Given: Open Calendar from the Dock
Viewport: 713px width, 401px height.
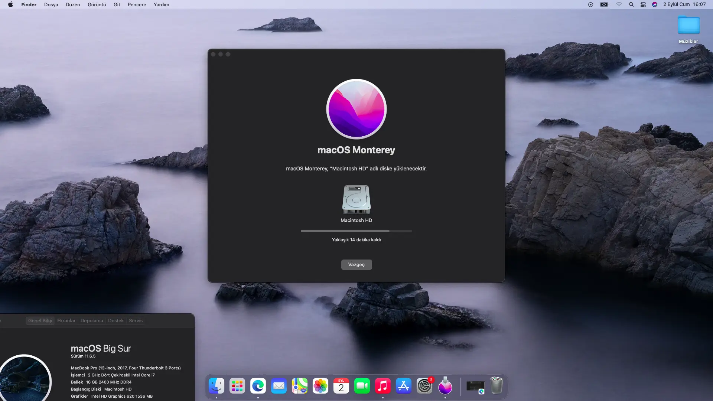Looking at the screenshot, I should 341,386.
